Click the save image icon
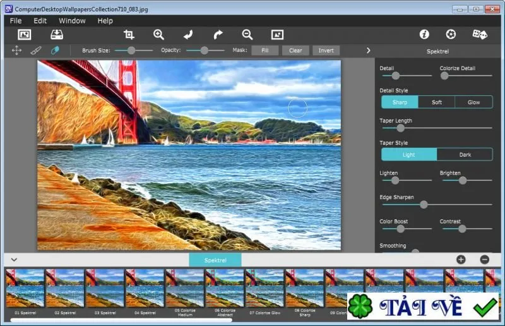The image size is (505, 326). [x=57, y=35]
